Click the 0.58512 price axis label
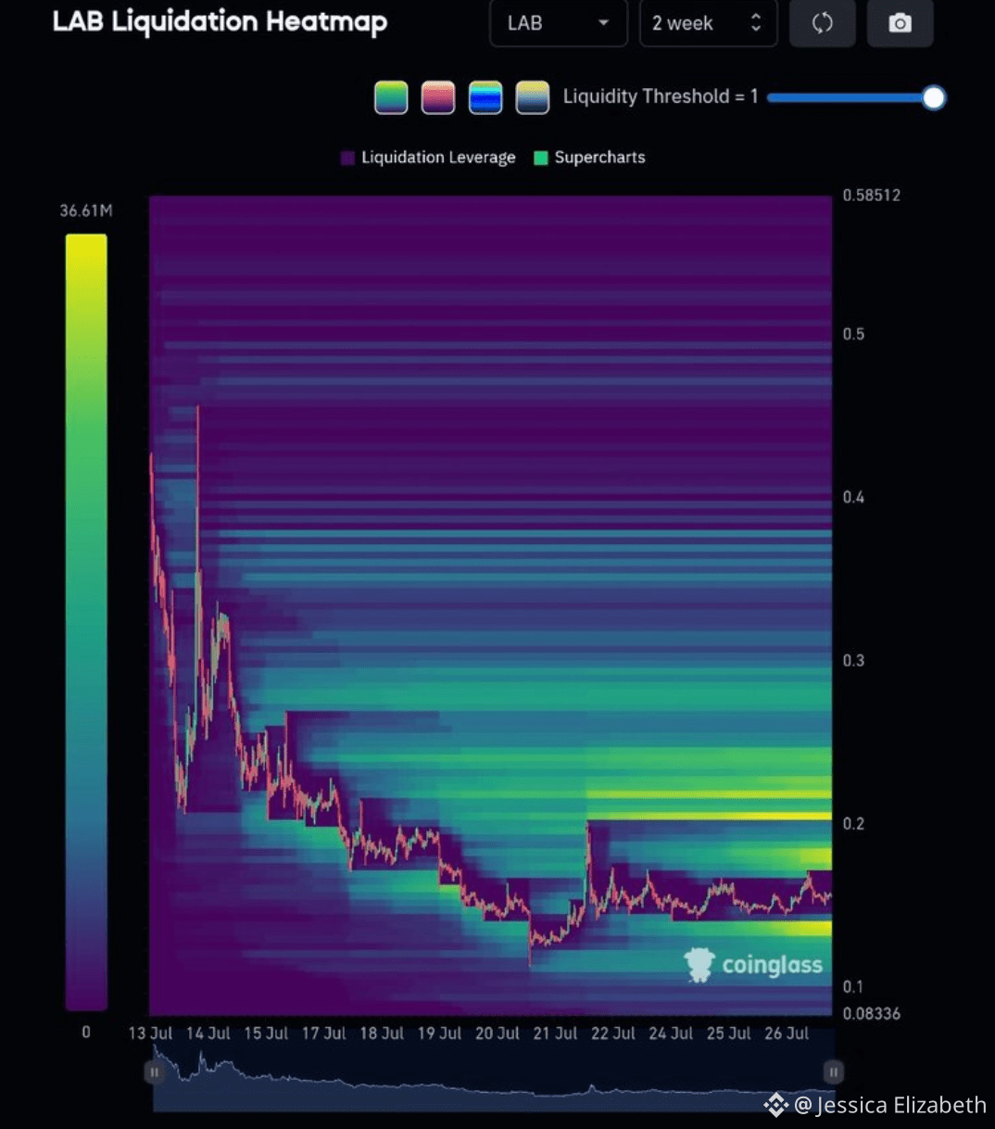The height and width of the screenshot is (1129, 995). 871,195
